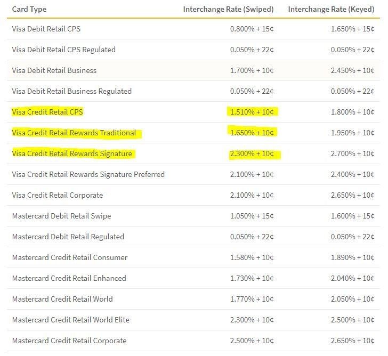Click the highlighted 2.300% + 10¢ rate
The image size is (388, 356).
pyautogui.click(x=252, y=153)
